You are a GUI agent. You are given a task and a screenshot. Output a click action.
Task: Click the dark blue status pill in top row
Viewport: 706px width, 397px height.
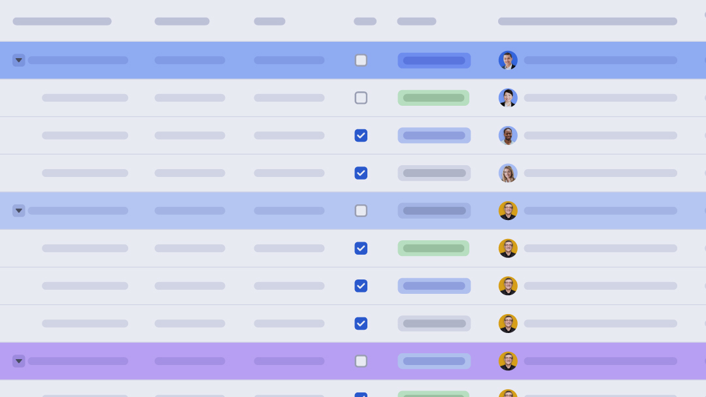434,61
